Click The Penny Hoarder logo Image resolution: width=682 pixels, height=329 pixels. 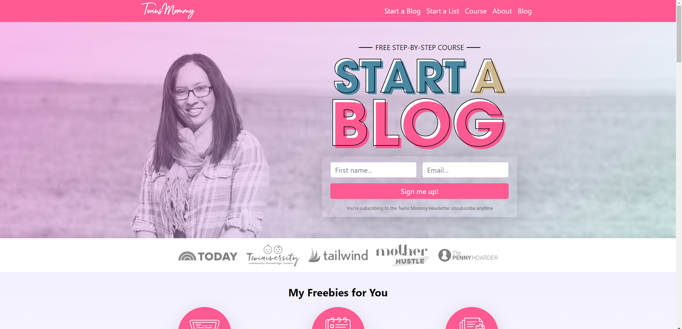point(468,255)
